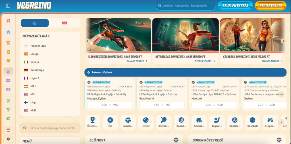Screen dimensions: 291x144
Task: Click the Regisztráció button
Action: point(271,6)
